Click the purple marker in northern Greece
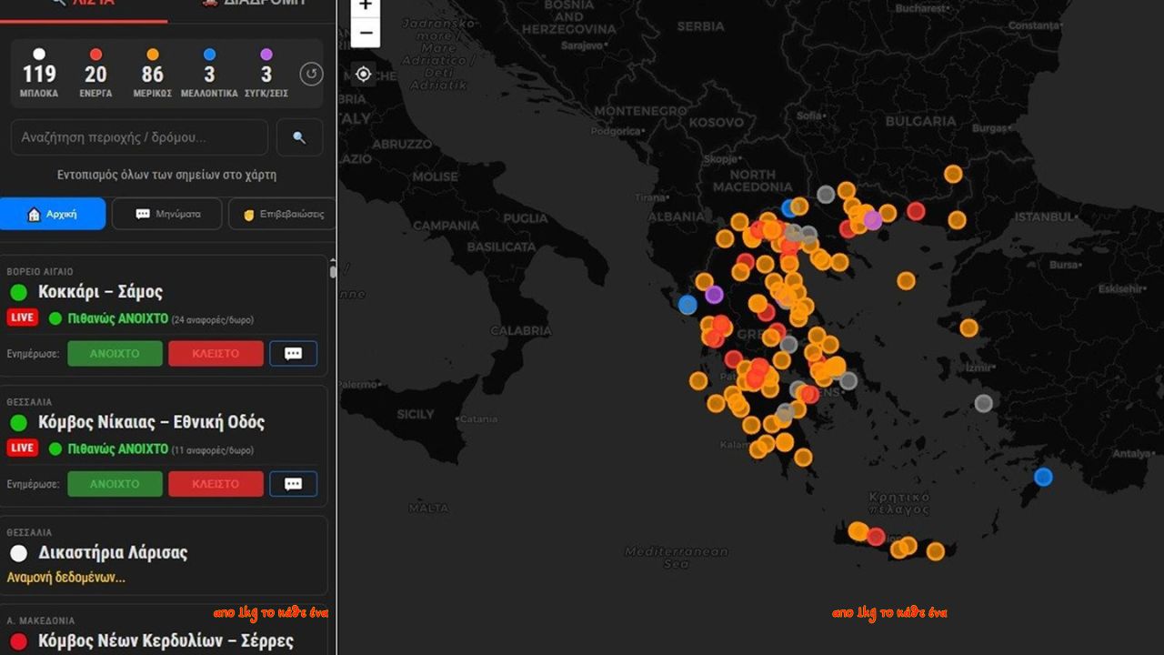The image size is (1164, 655). 873,219
